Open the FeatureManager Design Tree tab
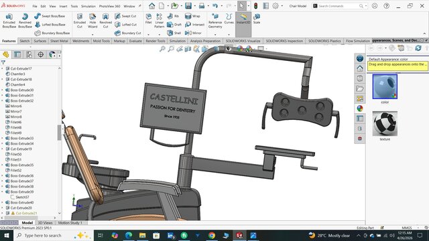Image resolution: width=429 pixels, height=241 pixels. tap(6, 55)
